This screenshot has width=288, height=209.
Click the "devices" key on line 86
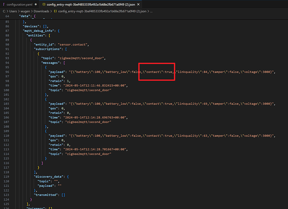(x=31, y=26)
